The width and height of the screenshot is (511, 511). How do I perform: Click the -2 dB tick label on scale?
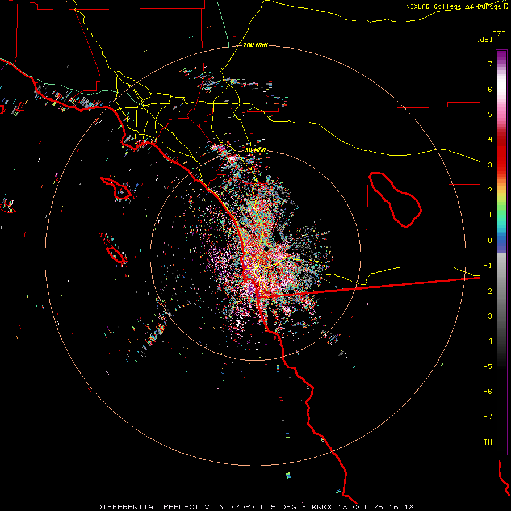coord(488,291)
